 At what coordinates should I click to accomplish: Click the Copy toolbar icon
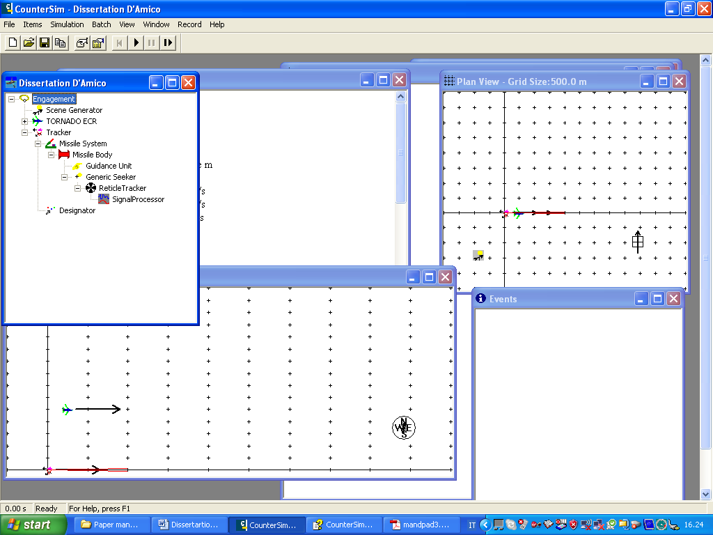pyautogui.click(x=60, y=42)
